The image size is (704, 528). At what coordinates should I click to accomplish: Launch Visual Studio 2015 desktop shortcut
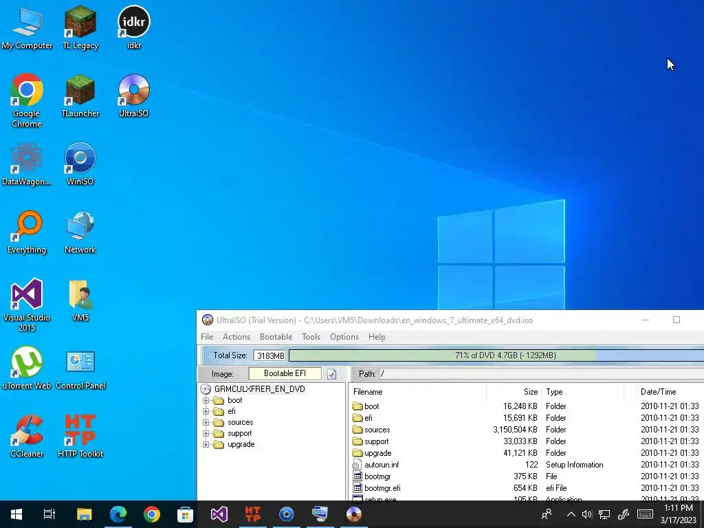(x=27, y=305)
